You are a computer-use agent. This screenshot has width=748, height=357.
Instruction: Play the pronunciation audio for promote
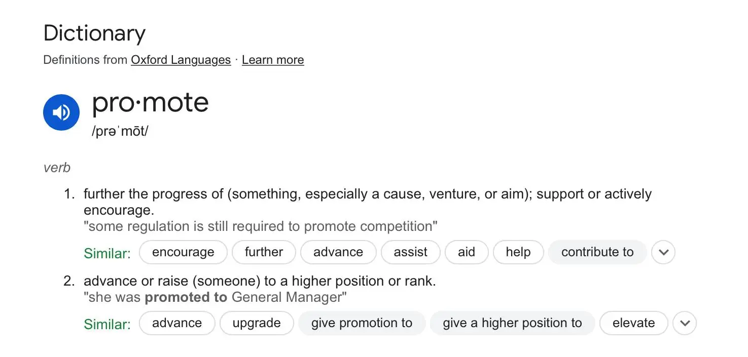61,112
